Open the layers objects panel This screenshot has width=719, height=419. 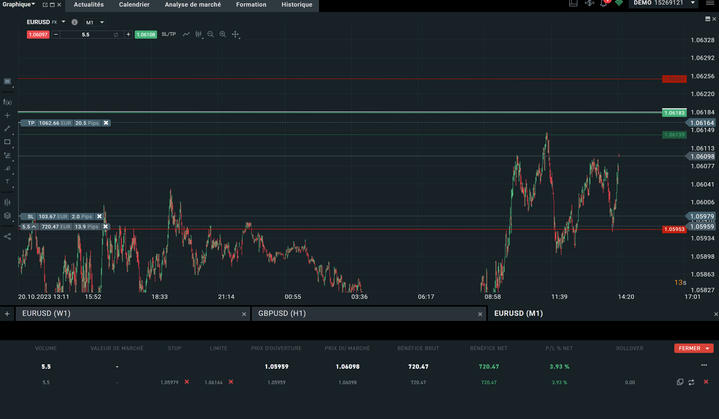pyautogui.click(x=7, y=216)
